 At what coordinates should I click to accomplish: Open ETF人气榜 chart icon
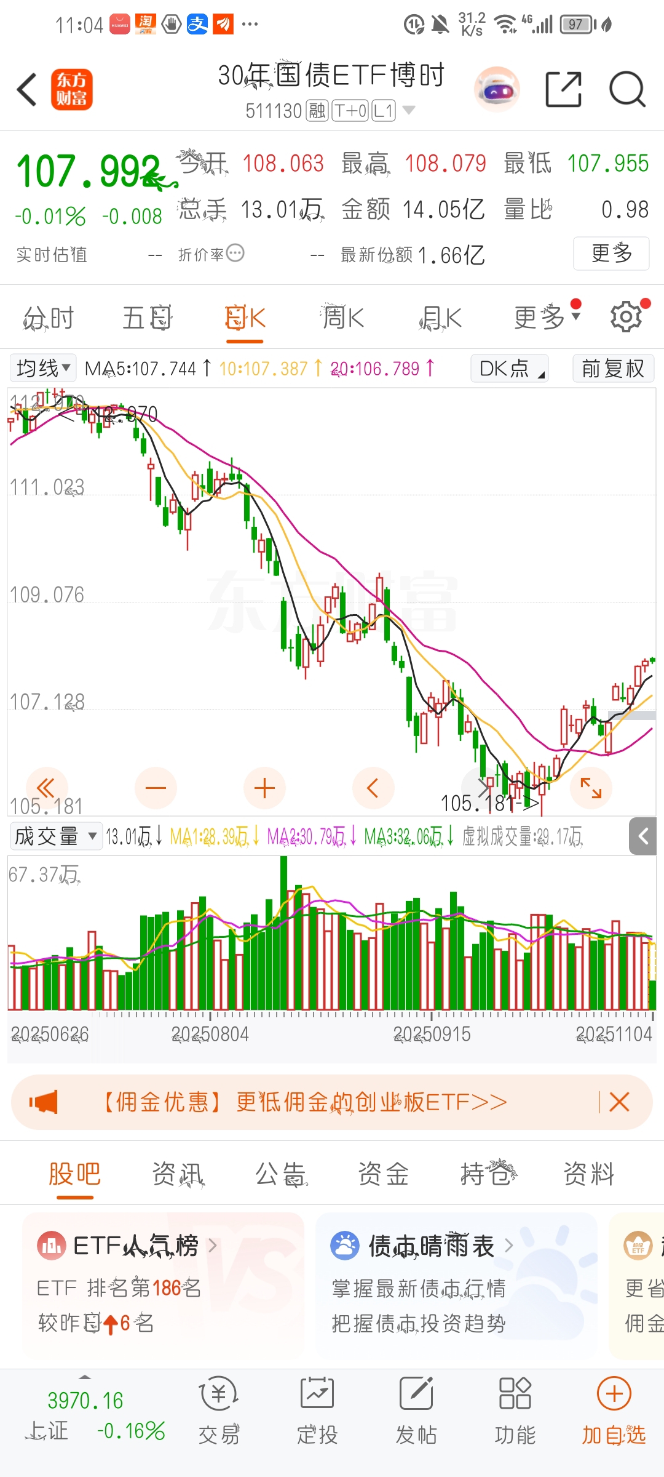tap(51, 1246)
